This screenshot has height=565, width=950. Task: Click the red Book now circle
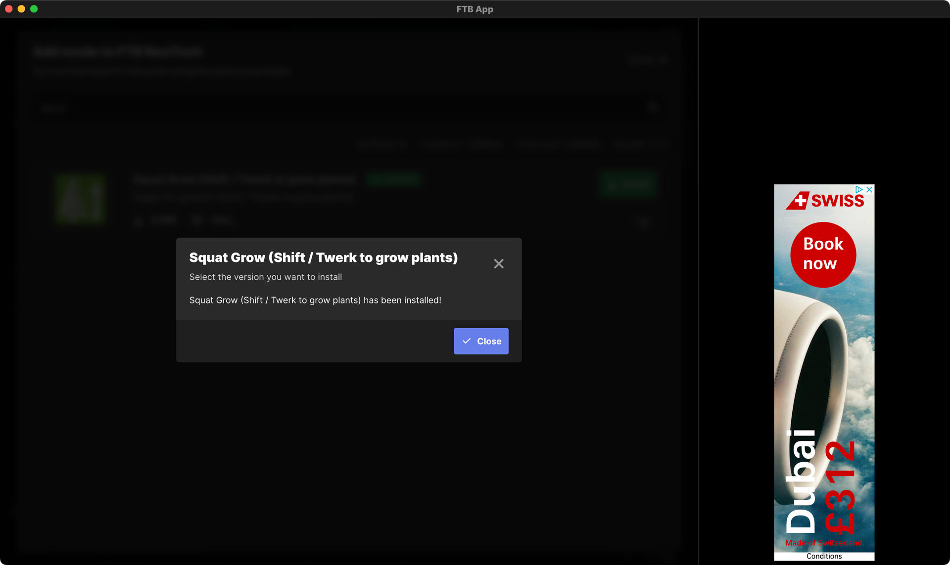[823, 255]
